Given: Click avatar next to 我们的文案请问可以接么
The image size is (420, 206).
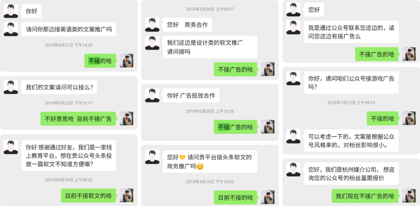Looking at the screenshot, I should (x=11, y=87).
